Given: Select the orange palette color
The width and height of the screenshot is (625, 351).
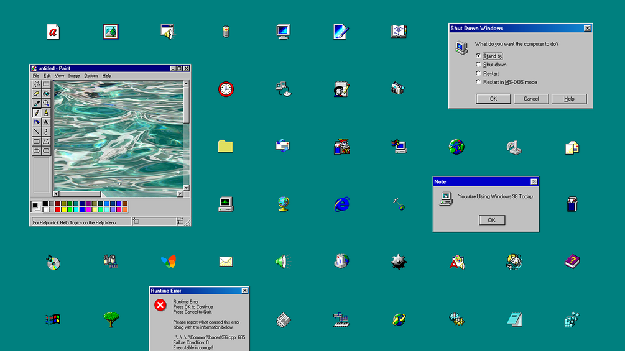Looking at the screenshot, I should pos(125,210).
